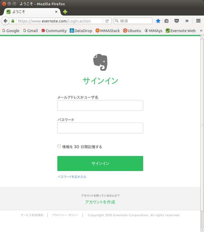Click the アカウントを持っていませんか？ text
Viewport: 204px width, 232px height.
point(100,195)
